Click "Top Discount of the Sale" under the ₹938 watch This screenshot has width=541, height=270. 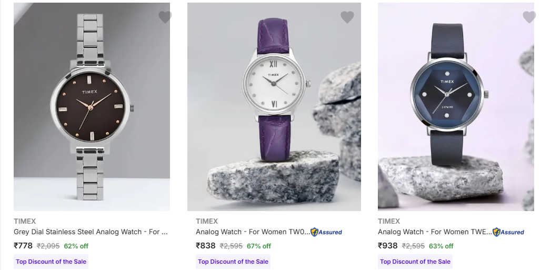(415, 262)
